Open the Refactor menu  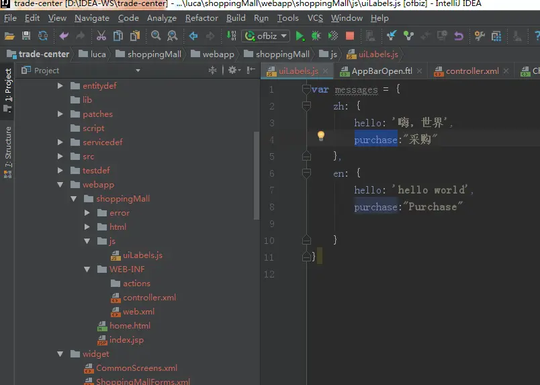pos(201,18)
